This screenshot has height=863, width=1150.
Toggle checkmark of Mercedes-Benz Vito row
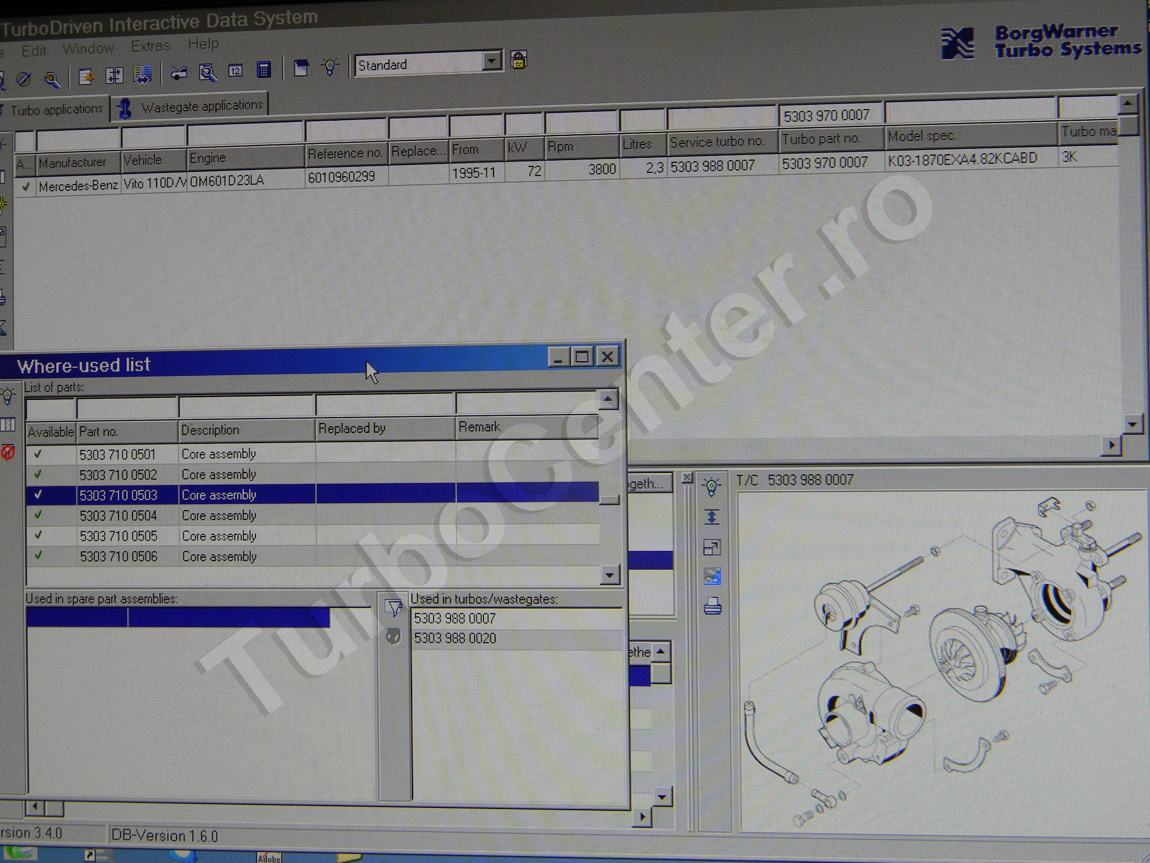tap(25, 187)
